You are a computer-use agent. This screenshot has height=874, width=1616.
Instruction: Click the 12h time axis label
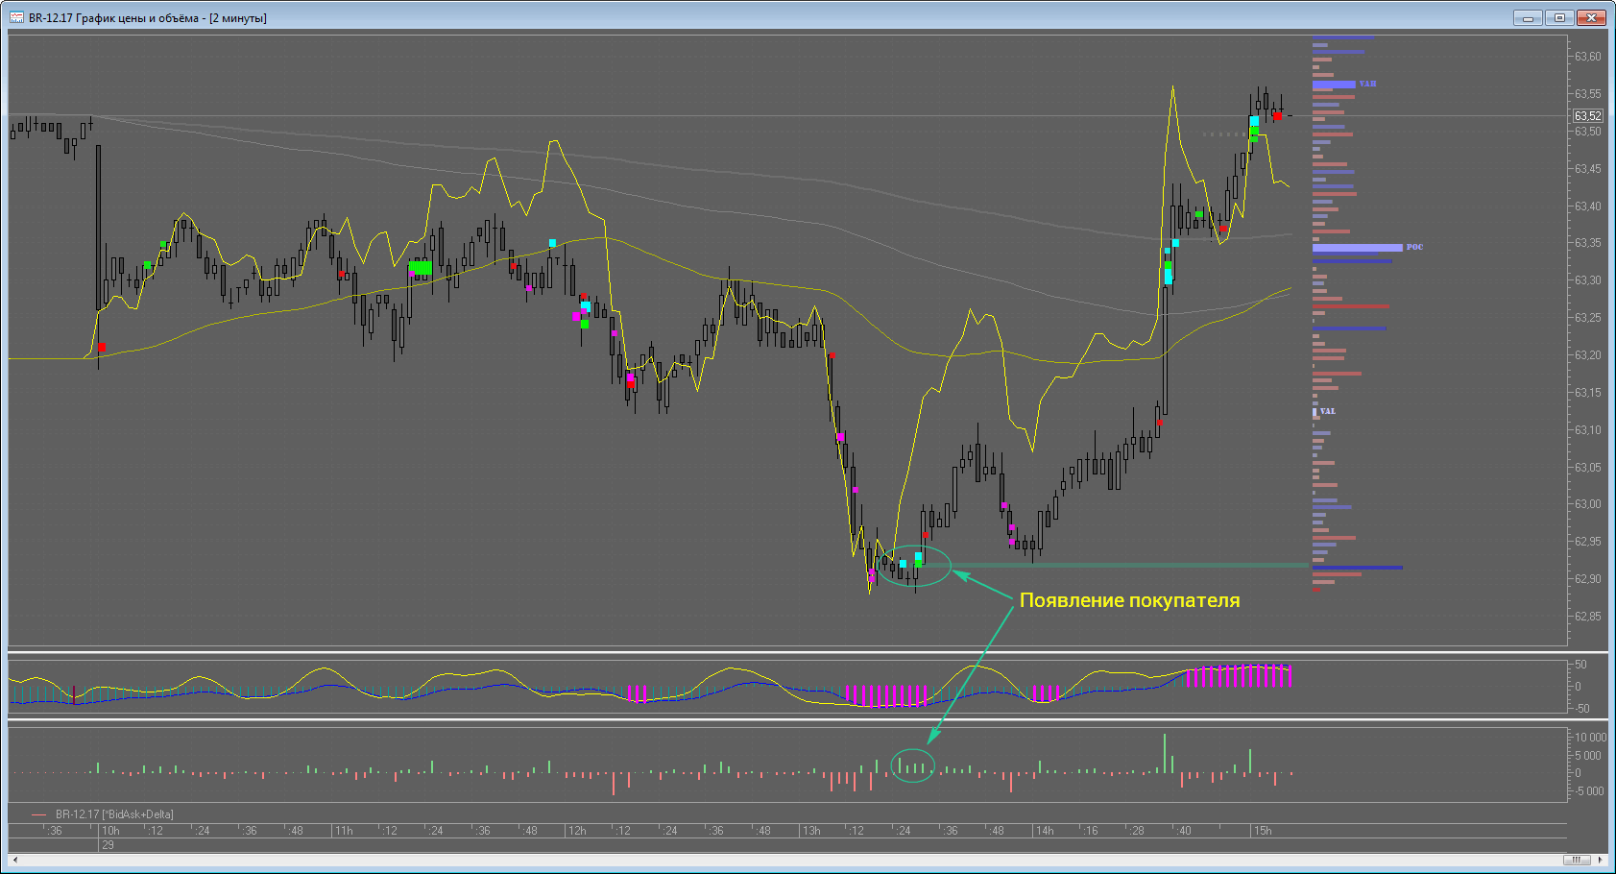tap(577, 831)
